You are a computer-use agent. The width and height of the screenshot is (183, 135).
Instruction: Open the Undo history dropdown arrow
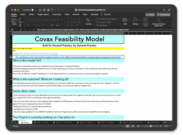(55, 10)
